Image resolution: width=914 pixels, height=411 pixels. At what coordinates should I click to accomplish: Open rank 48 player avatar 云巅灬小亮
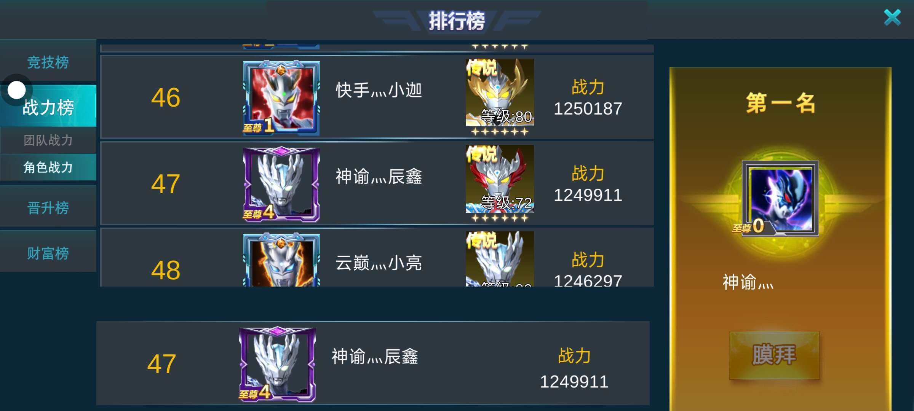(x=281, y=260)
